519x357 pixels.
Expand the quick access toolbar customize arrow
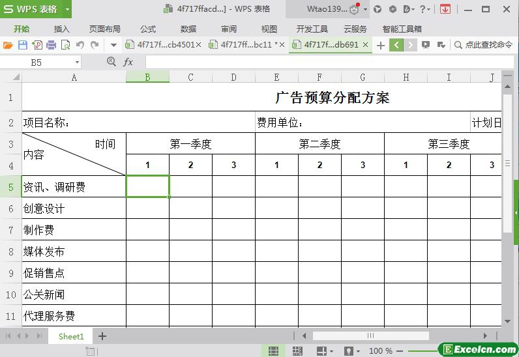(x=113, y=46)
